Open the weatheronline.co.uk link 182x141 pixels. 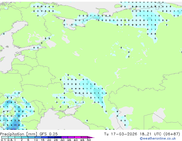158,138
